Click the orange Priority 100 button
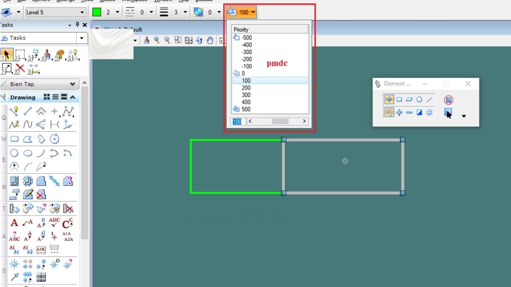This screenshot has height=287, width=511. pyautogui.click(x=241, y=12)
